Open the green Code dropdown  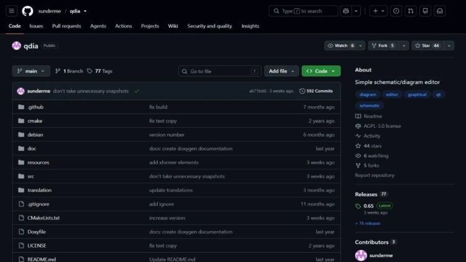click(321, 71)
